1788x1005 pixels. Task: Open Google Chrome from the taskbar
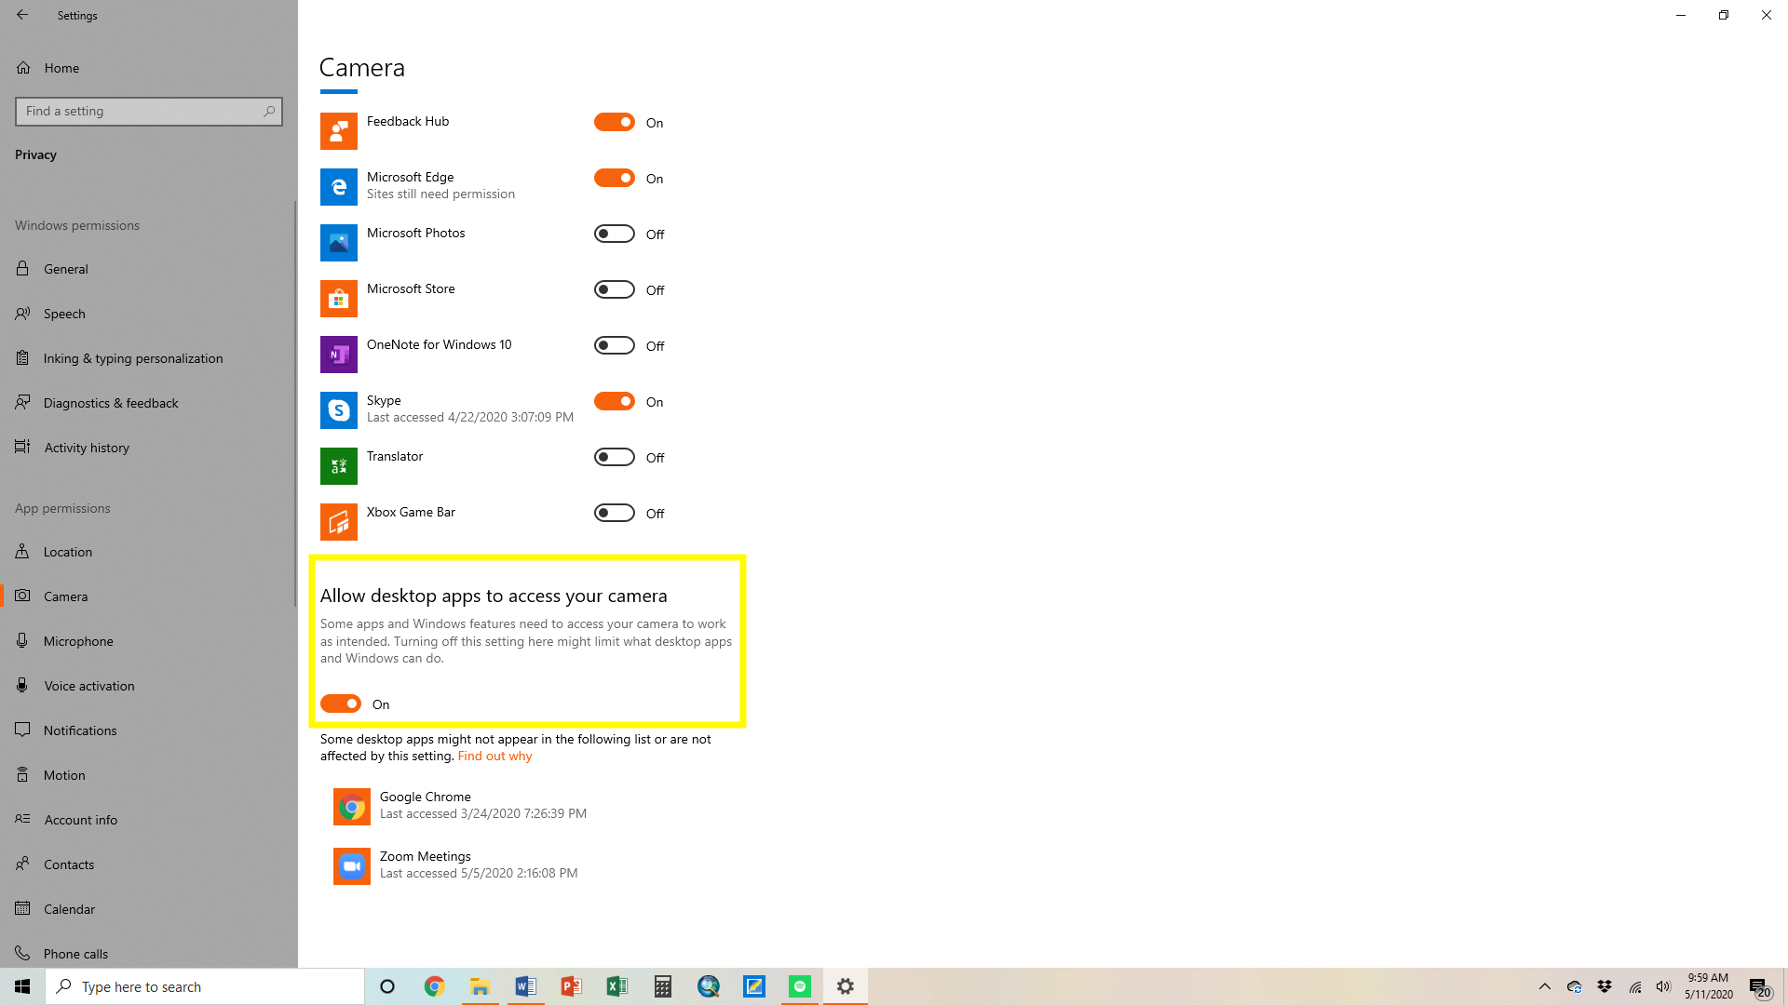(x=434, y=986)
